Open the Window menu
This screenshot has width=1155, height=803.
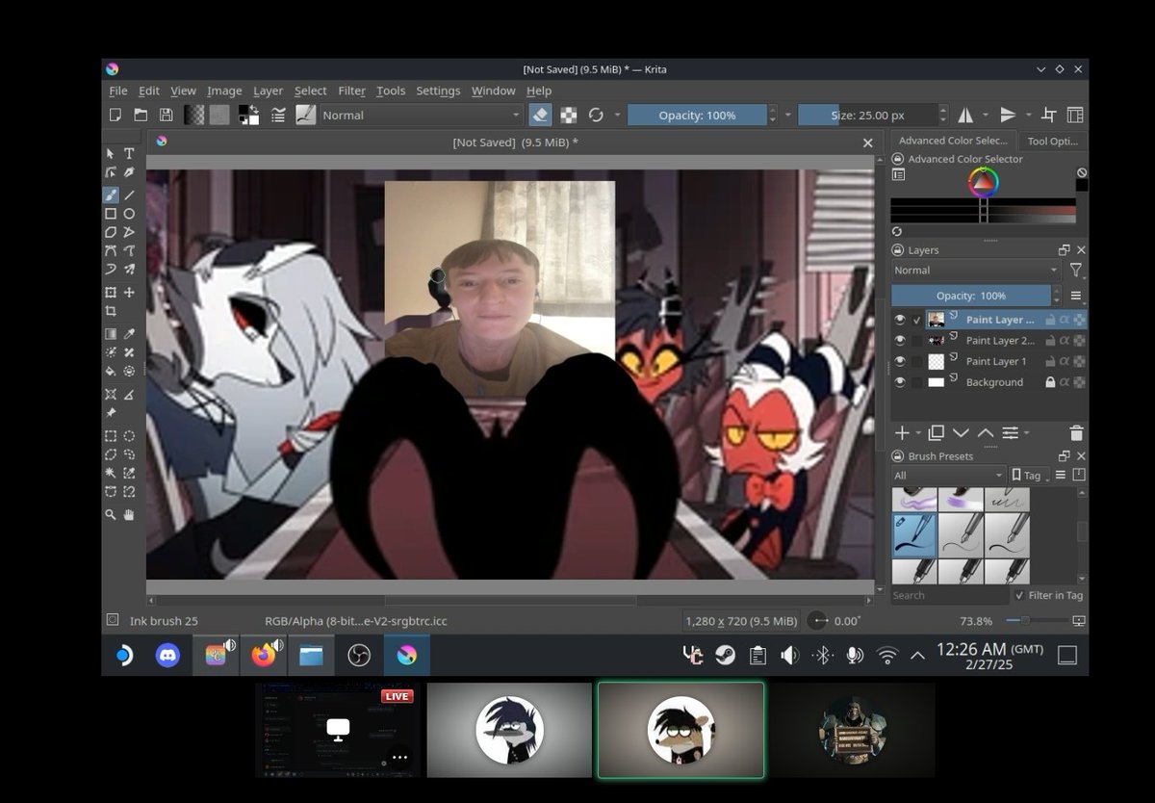[x=493, y=91]
